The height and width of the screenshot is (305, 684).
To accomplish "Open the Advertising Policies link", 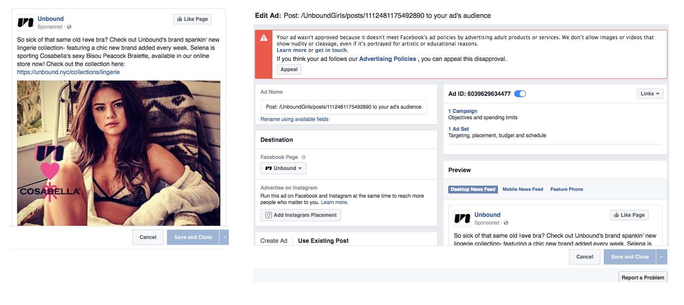I will click(x=387, y=59).
